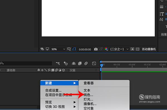The image size is (167, 110).
Task: Click the three-line icon above font size
Action: pos(161,6)
